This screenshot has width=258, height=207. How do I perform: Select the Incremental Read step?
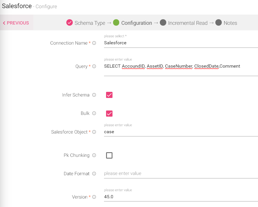(x=163, y=22)
